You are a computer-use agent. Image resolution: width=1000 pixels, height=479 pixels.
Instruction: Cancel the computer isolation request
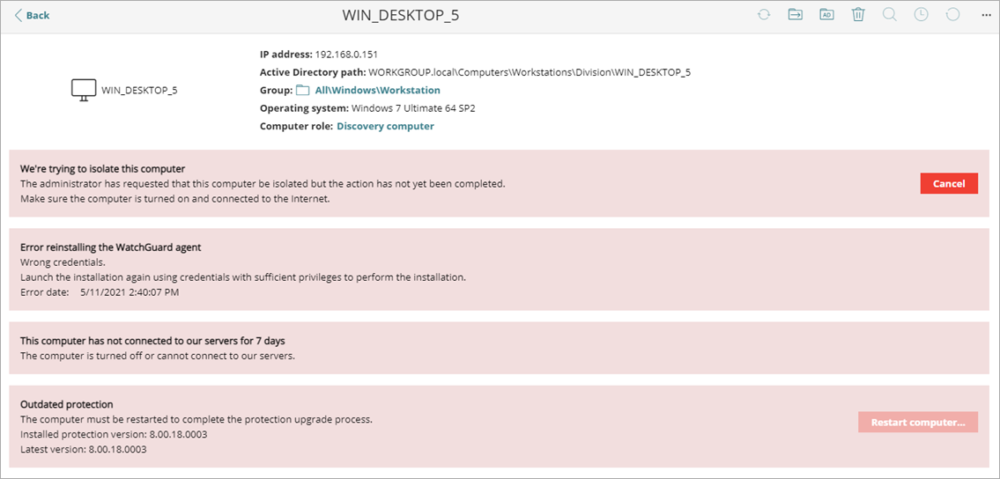pyautogui.click(x=949, y=183)
